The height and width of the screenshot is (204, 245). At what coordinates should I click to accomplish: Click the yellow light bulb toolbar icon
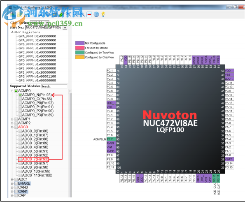(103, 14)
